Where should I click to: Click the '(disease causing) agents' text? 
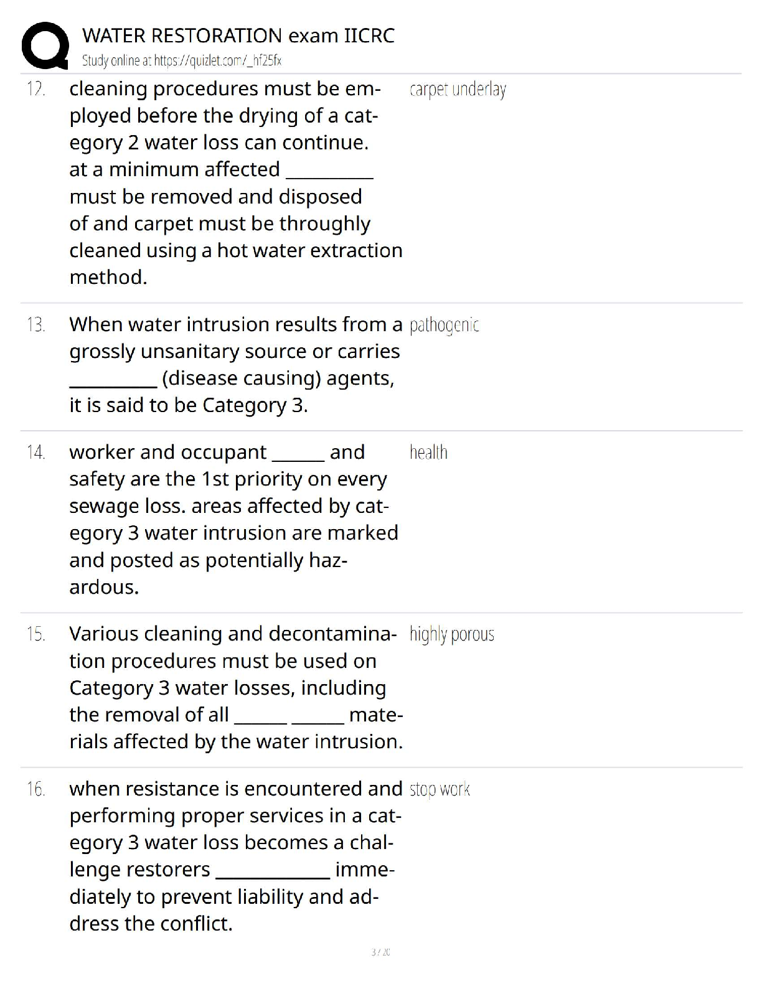pos(278,378)
